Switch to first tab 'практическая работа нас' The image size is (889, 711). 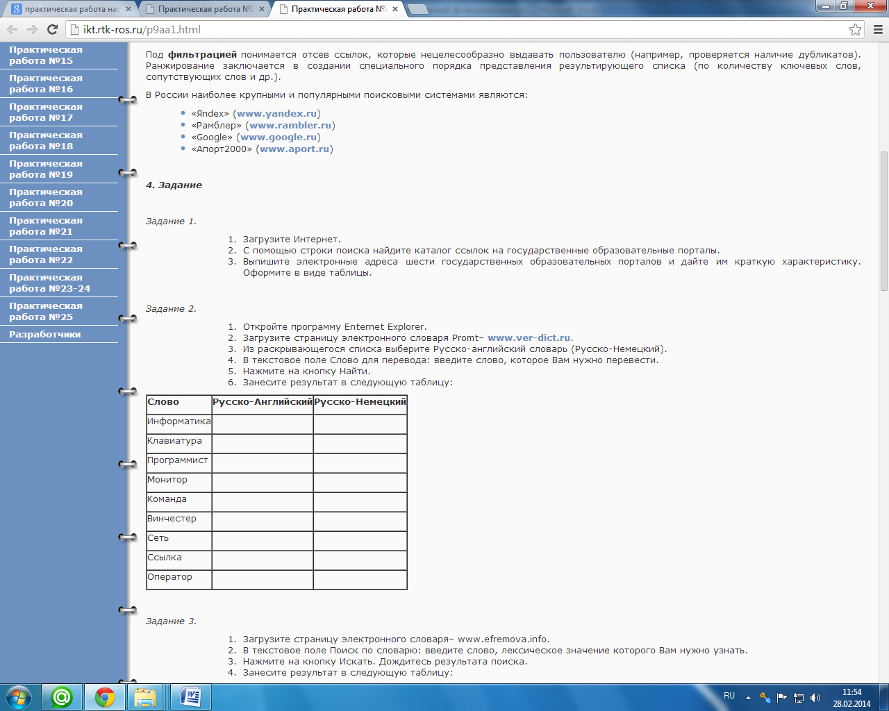(x=72, y=9)
